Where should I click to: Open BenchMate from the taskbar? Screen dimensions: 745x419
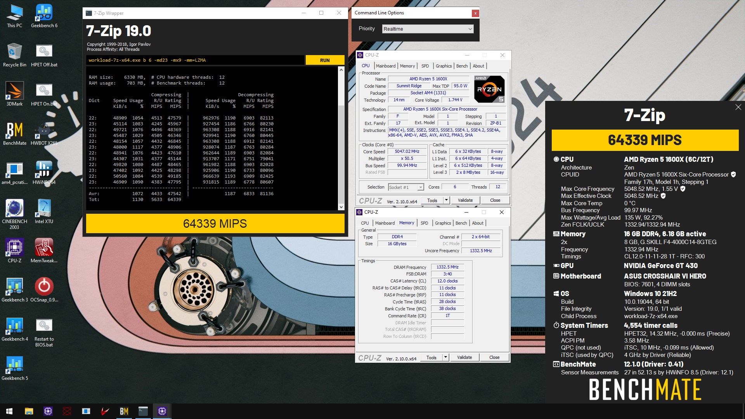click(124, 411)
